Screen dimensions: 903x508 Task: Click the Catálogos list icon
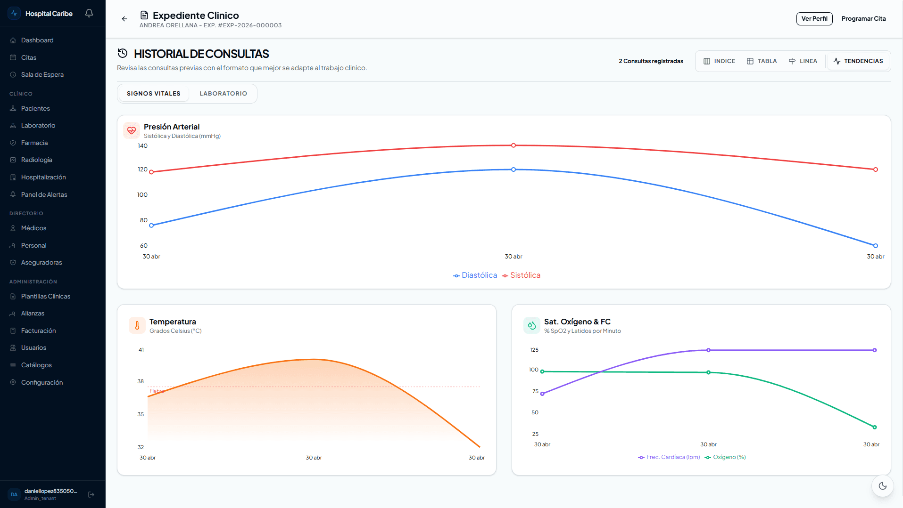pyautogui.click(x=13, y=365)
